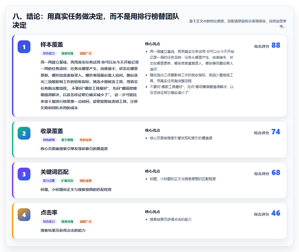299x252 pixels.
Task: Select the 团队适用 tag
Action: (86, 181)
